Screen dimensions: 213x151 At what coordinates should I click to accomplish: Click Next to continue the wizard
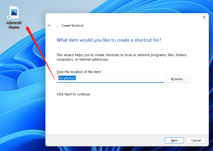click(174, 140)
